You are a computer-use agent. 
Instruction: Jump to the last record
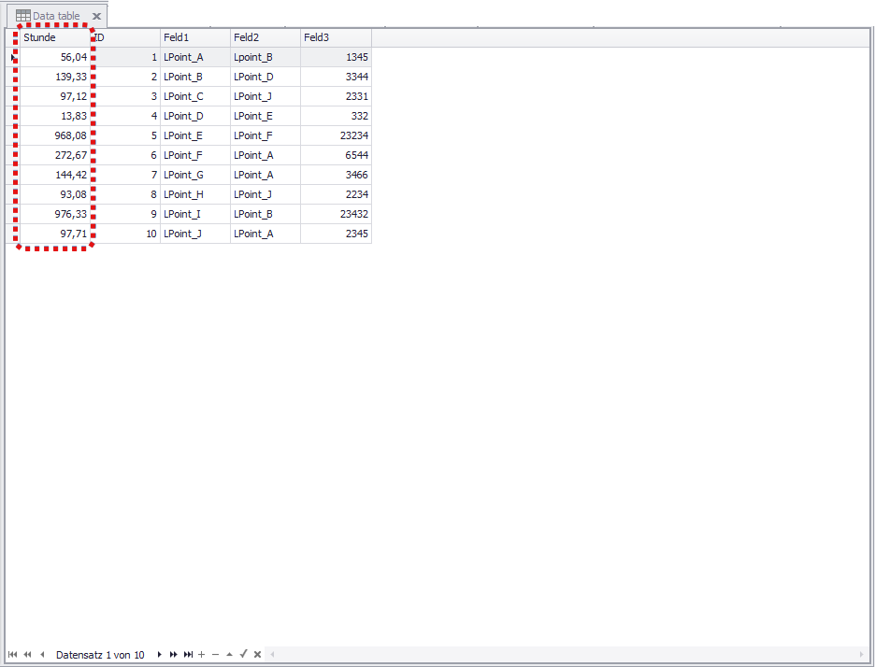pos(188,654)
